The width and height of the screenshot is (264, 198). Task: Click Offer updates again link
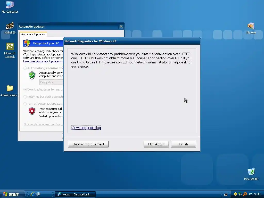43,124
